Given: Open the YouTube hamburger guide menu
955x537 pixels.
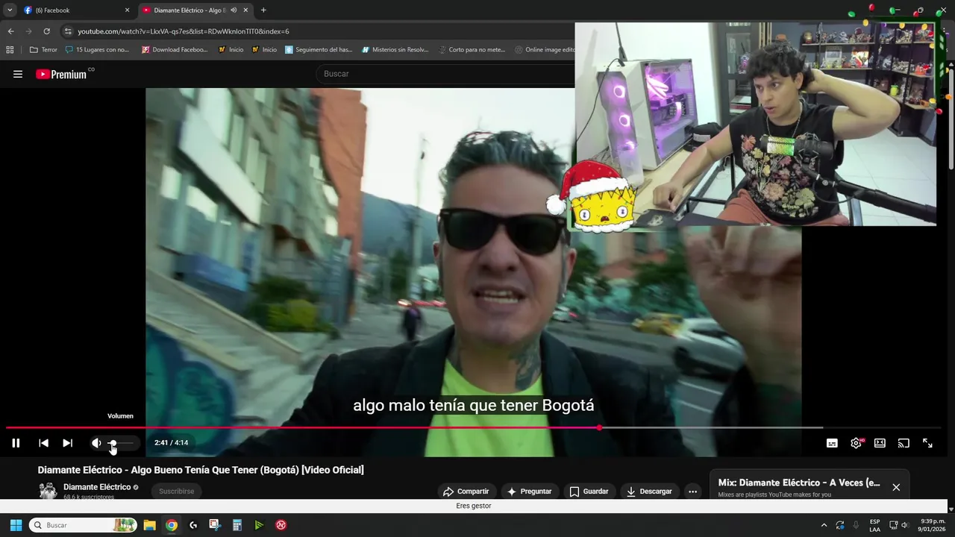Looking at the screenshot, I should 18,74.
